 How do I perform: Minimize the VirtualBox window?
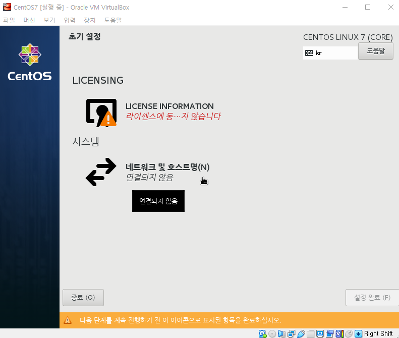345,7
